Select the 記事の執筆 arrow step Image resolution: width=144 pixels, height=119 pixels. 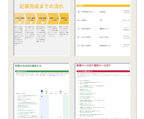tap(42, 18)
